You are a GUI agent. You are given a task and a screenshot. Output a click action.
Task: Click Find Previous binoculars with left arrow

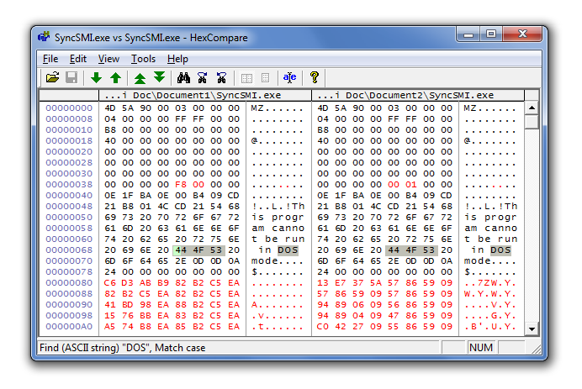pos(221,78)
